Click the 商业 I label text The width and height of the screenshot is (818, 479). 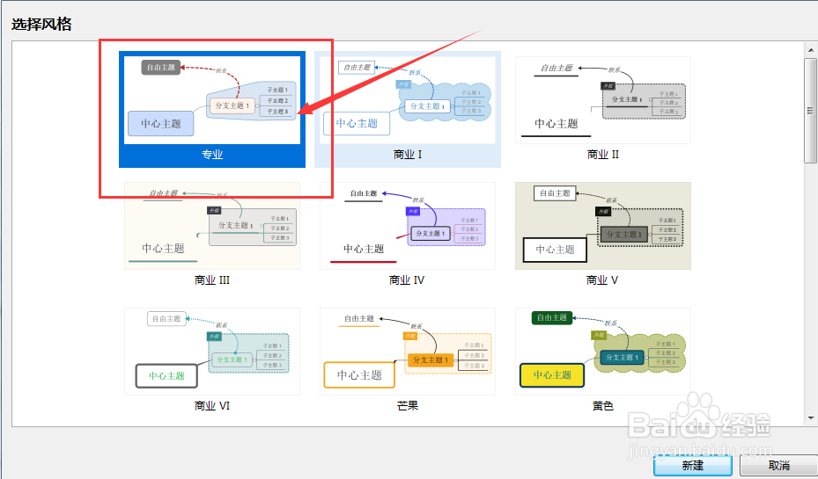coord(408,155)
